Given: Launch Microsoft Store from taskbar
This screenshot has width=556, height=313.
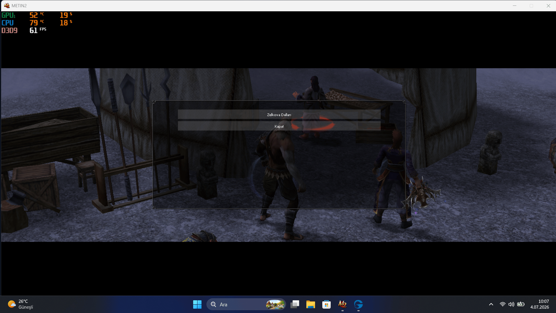Looking at the screenshot, I should pyautogui.click(x=326, y=304).
